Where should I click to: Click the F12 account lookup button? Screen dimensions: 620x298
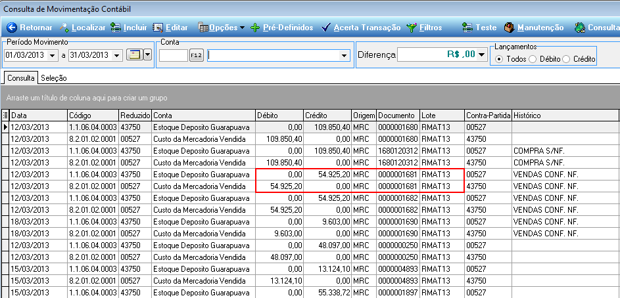[x=196, y=56]
